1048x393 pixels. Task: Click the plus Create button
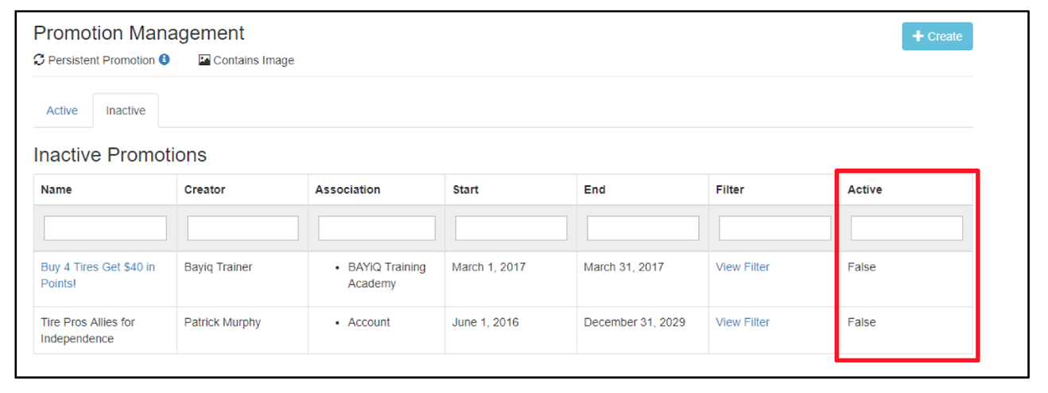tap(937, 36)
